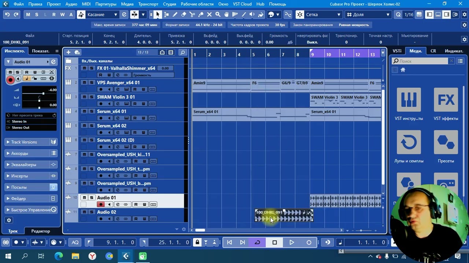The image size is (469, 263).
Task: Open the Аудио menu
Action: point(71,4)
